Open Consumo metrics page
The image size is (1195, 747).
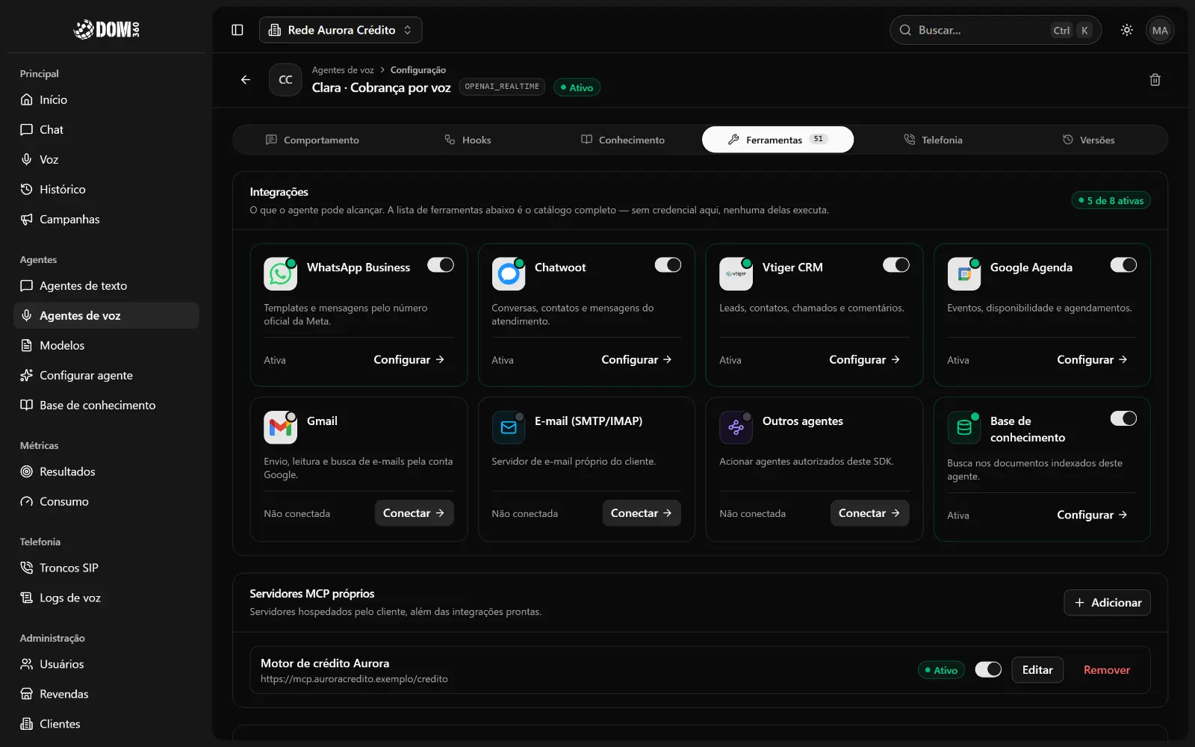click(x=106, y=501)
